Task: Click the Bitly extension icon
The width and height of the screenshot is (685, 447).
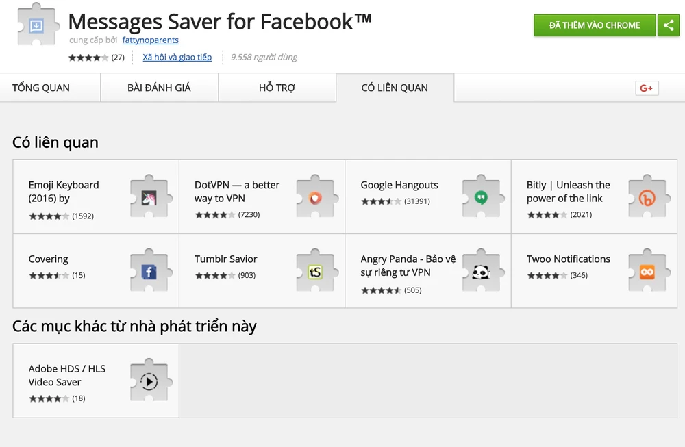Action: pyautogui.click(x=647, y=198)
